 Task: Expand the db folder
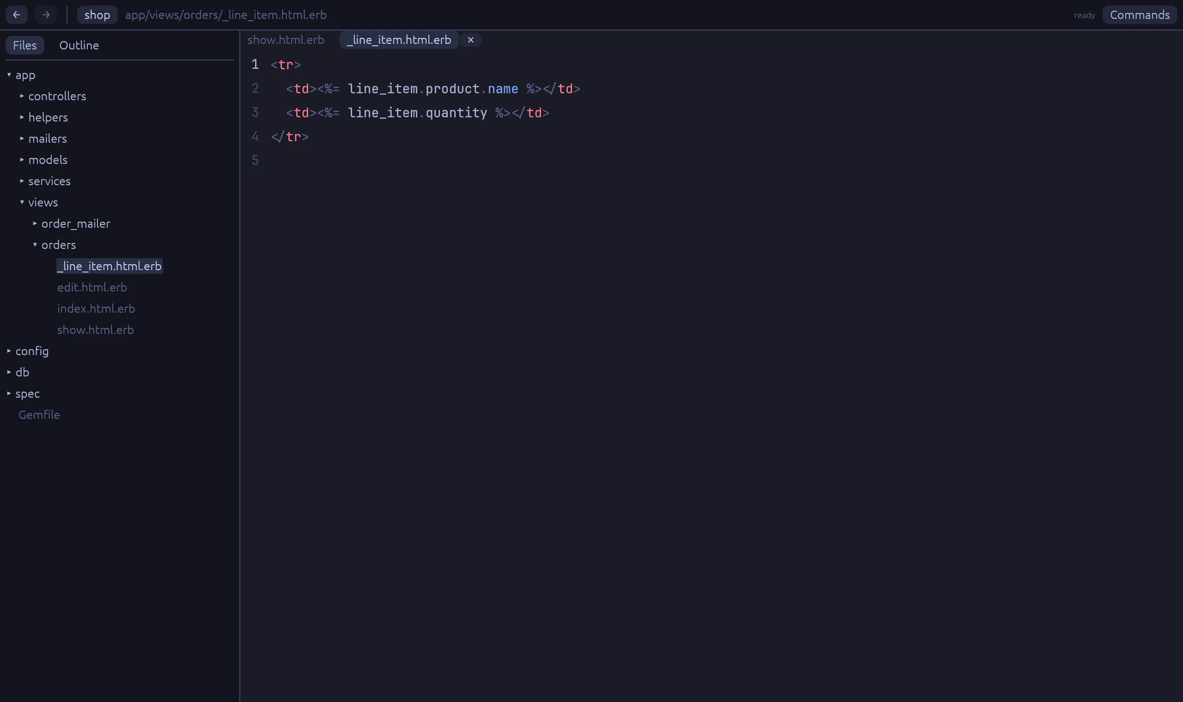18,372
